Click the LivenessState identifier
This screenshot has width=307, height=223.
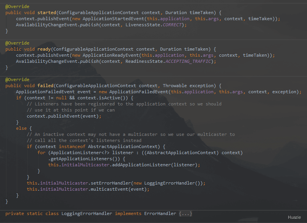pyautogui.click(x=143, y=25)
